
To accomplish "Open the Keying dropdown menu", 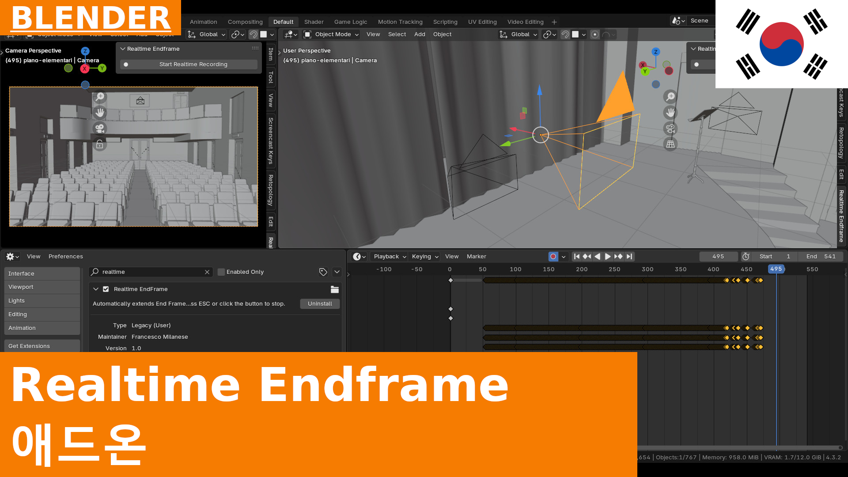I will coord(424,257).
